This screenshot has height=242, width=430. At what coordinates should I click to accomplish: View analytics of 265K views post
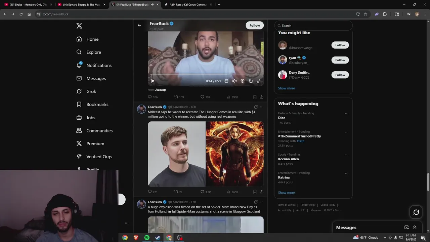232,192
